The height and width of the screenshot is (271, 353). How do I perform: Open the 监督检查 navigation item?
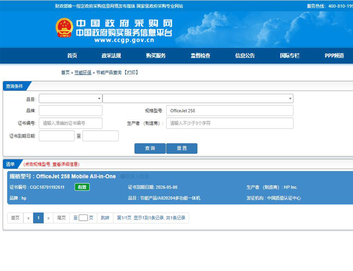(x=201, y=56)
